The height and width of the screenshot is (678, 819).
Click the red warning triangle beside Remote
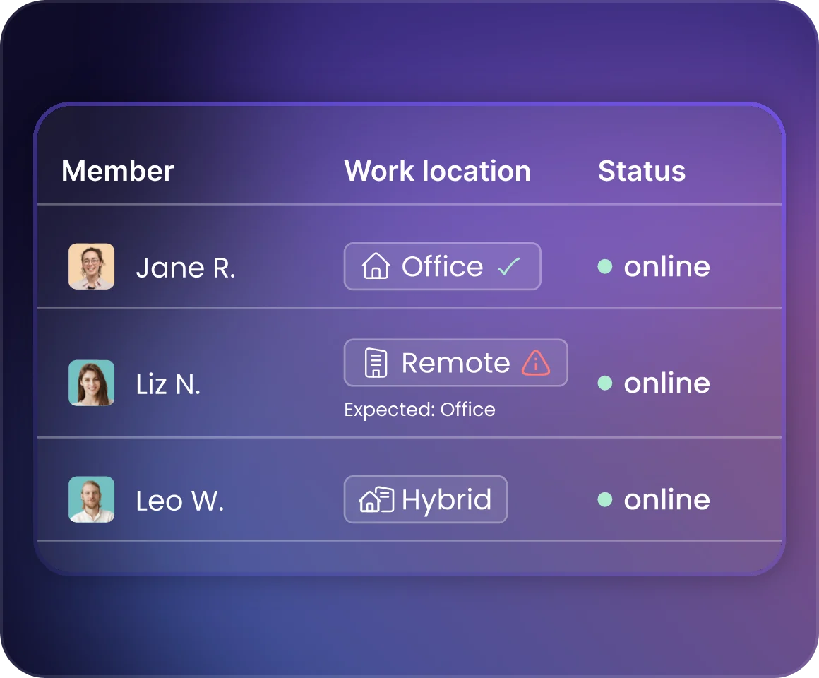(535, 362)
